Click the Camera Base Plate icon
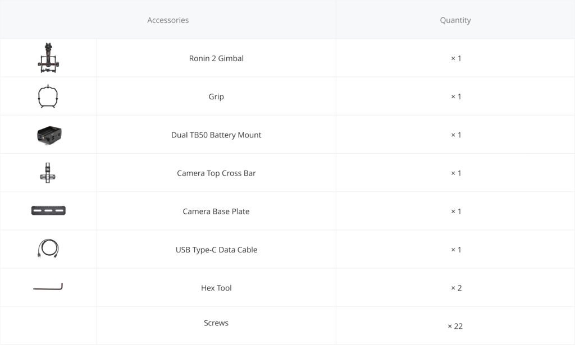The height and width of the screenshot is (345, 575). point(48,210)
